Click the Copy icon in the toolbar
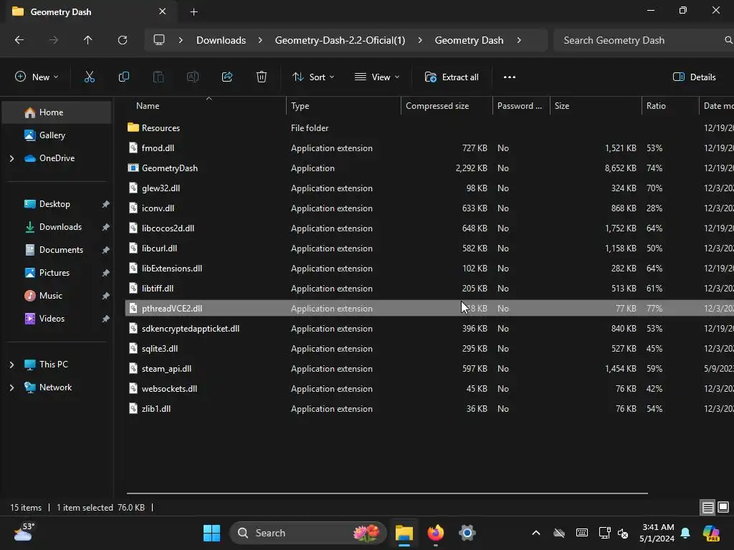The width and height of the screenshot is (734, 550). pos(123,77)
